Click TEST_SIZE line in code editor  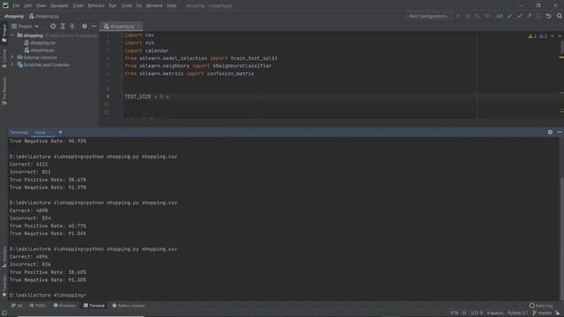pos(147,97)
